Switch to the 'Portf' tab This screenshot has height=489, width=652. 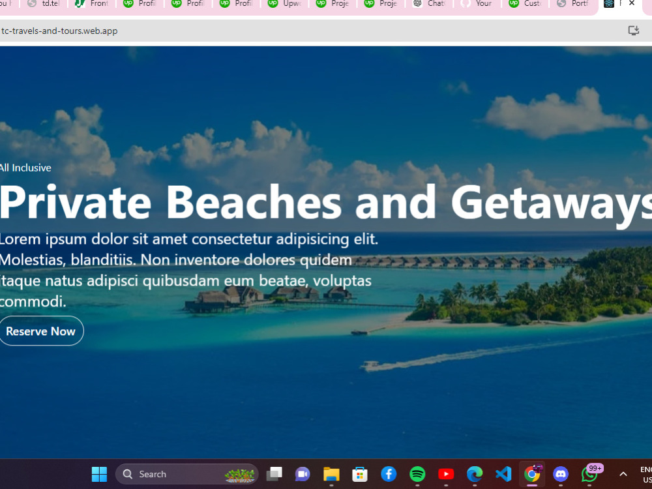[x=574, y=4]
